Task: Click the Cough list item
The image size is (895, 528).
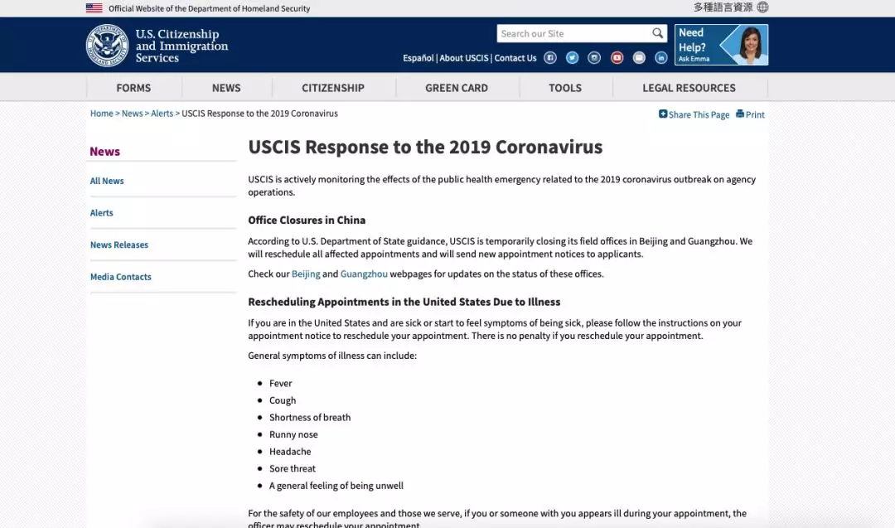Action: click(x=283, y=400)
